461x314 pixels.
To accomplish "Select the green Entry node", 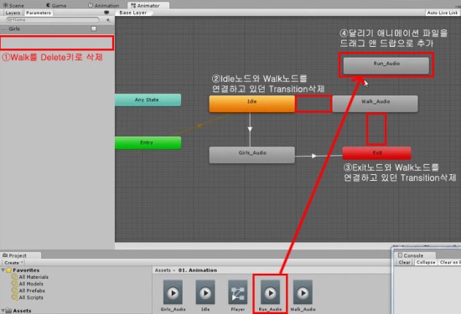I will (x=148, y=142).
